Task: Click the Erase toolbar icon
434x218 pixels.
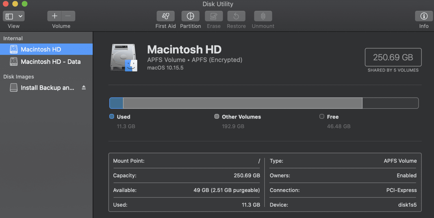Action: [x=214, y=16]
